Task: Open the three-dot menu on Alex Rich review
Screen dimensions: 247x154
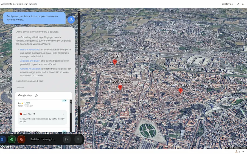Action: coord(63,114)
